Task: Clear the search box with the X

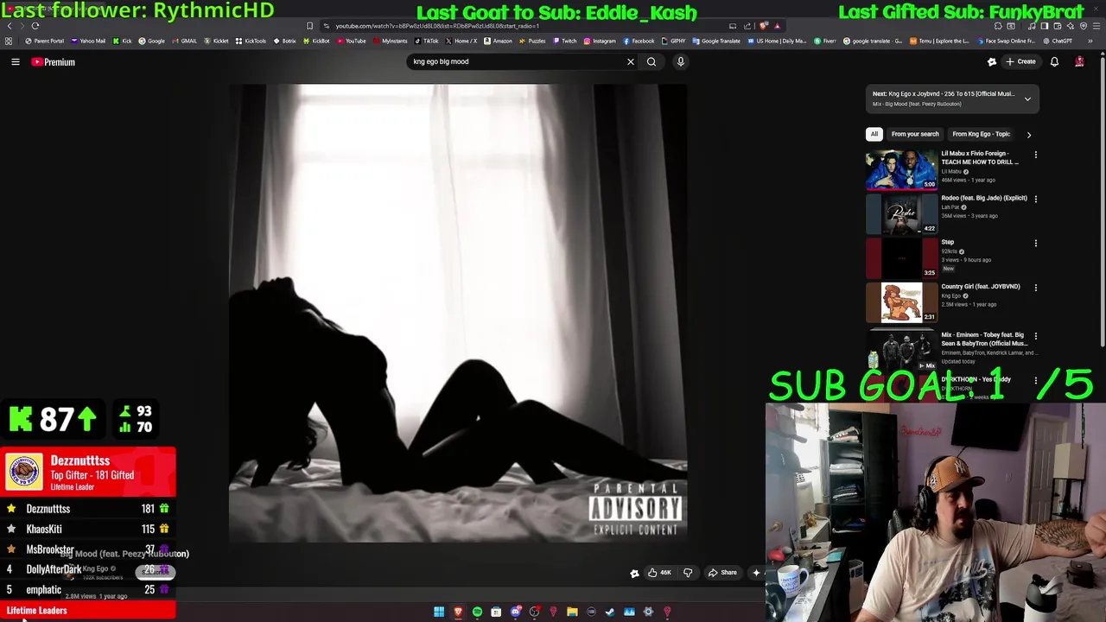Action: pos(631,62)
